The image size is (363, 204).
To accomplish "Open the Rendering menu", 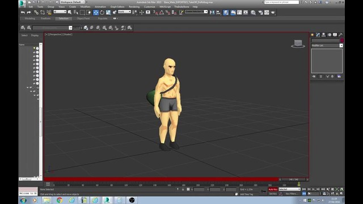I will pos(134,7).
